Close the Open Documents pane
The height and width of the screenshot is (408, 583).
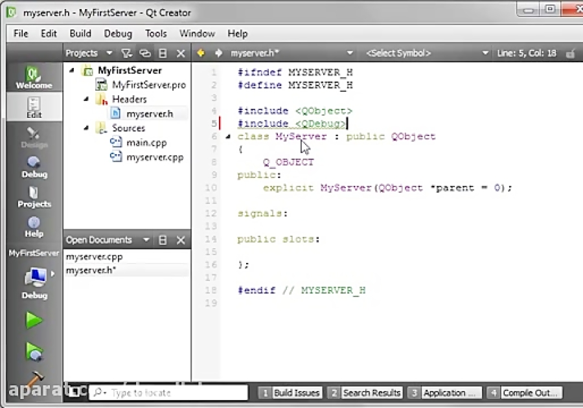tap(181, 240)
